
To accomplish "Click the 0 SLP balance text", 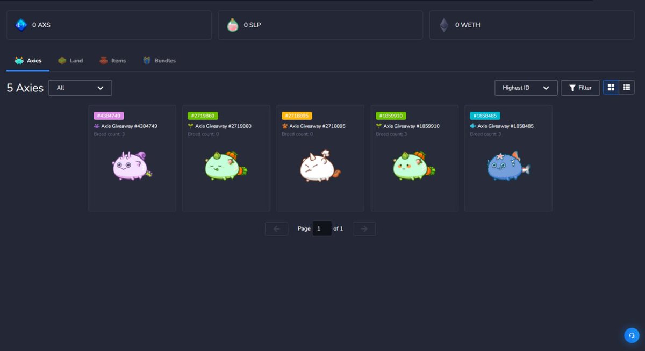I will (x=252, y=25).
